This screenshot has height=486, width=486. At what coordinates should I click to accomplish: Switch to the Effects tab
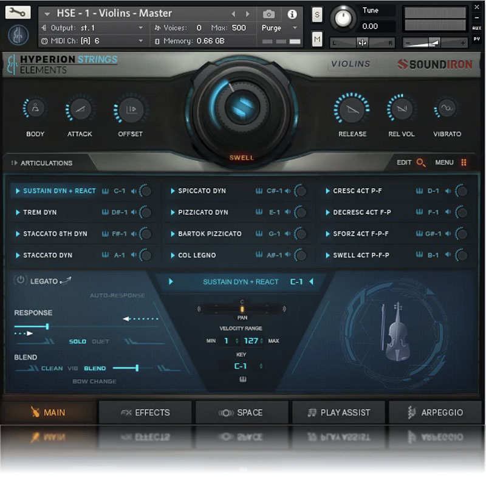tap(146, 412)
